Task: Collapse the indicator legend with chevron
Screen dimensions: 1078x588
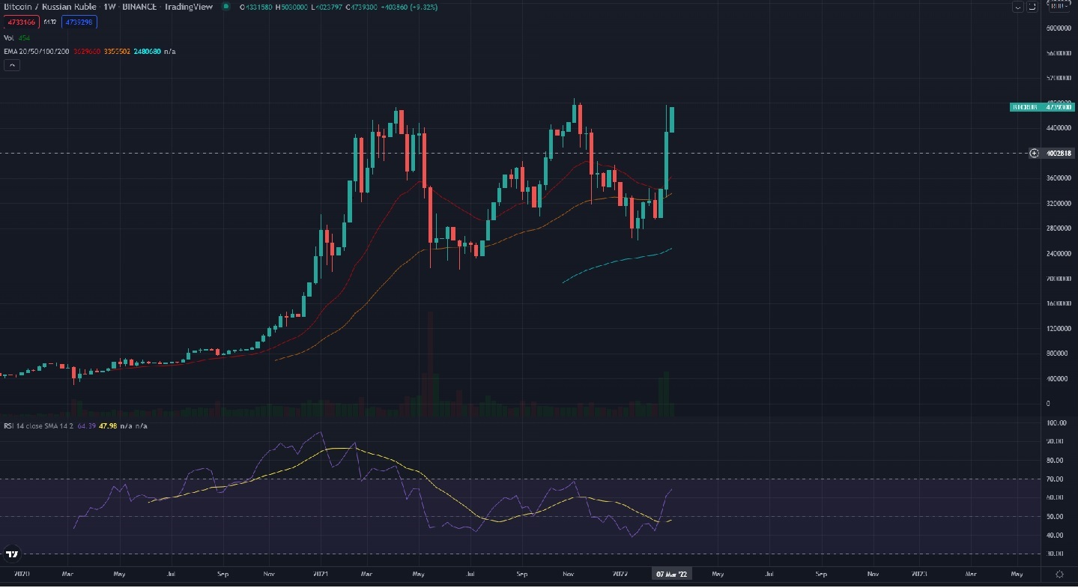Action: pyautogui.click(x=12, y=65)
